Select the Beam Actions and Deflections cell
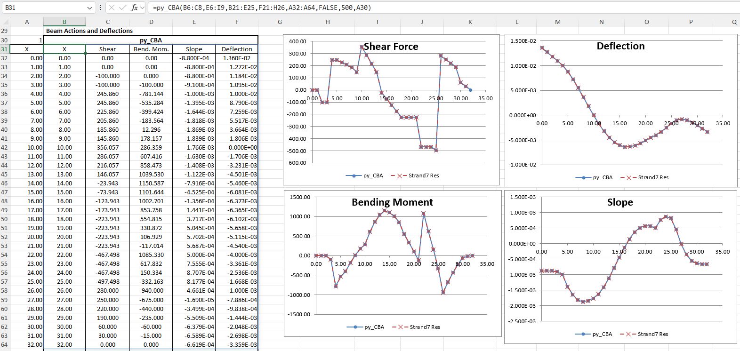This screenshot has height=351, width=740. [89, 31]
